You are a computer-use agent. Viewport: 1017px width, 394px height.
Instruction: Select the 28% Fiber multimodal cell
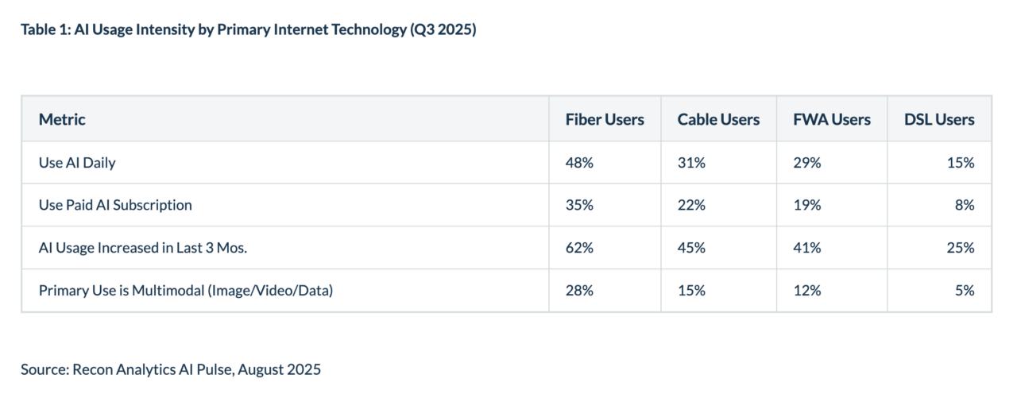coord(579,291)
